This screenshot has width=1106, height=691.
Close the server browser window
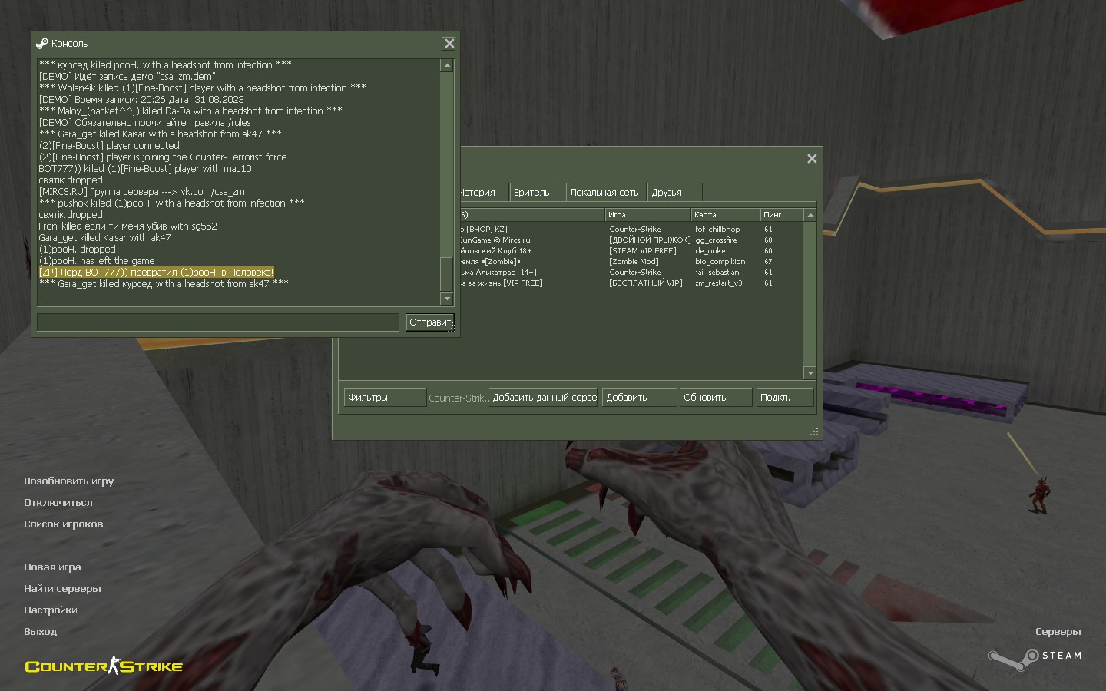[812, 158]
